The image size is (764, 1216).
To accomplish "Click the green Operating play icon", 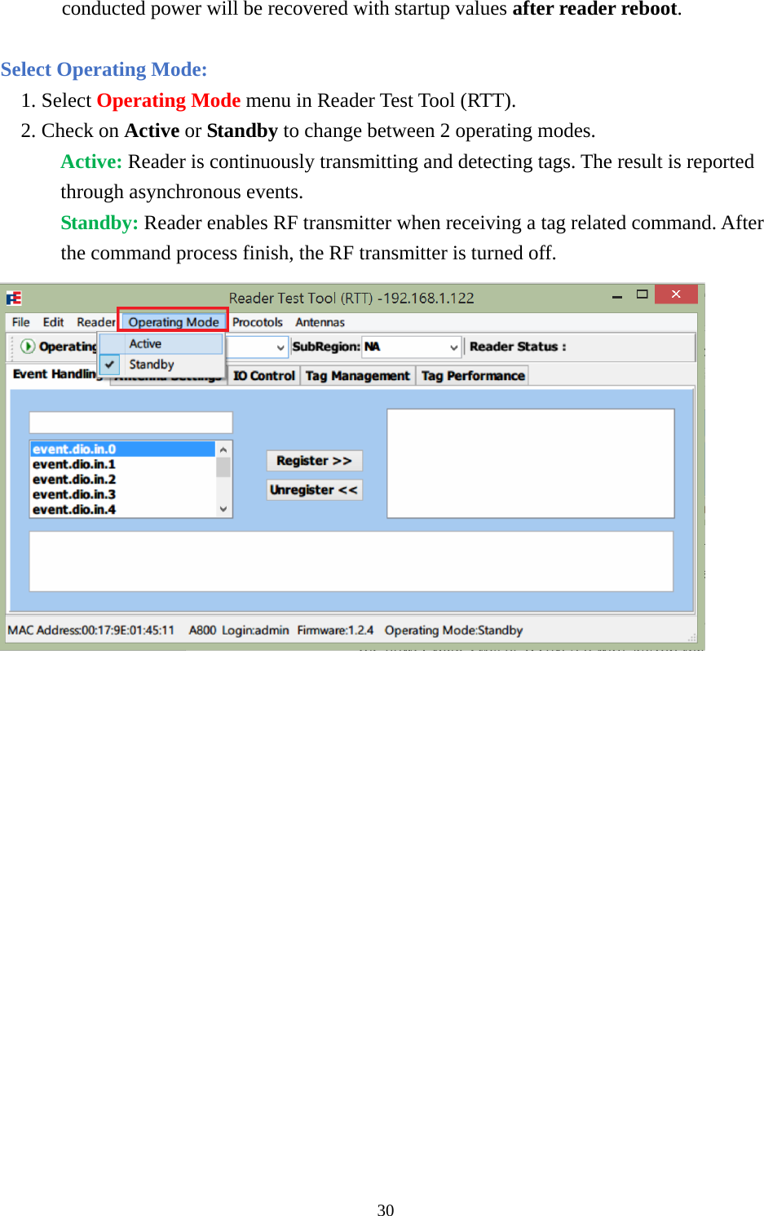I will [x=28, y=347].
